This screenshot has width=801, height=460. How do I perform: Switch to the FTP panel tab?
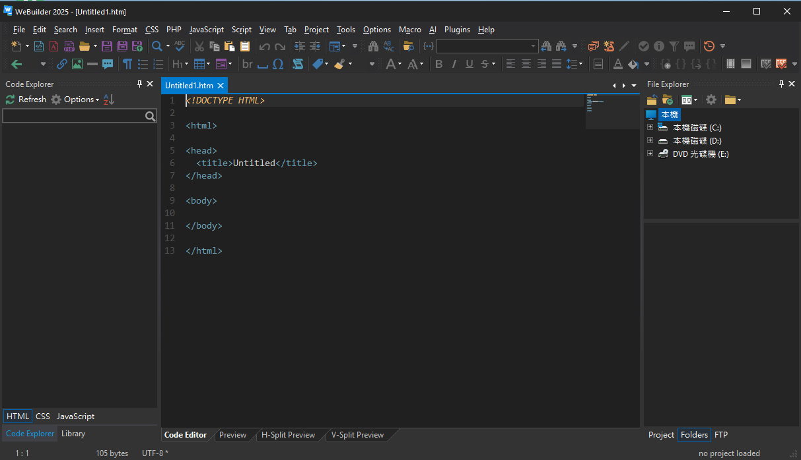point(721,435)
